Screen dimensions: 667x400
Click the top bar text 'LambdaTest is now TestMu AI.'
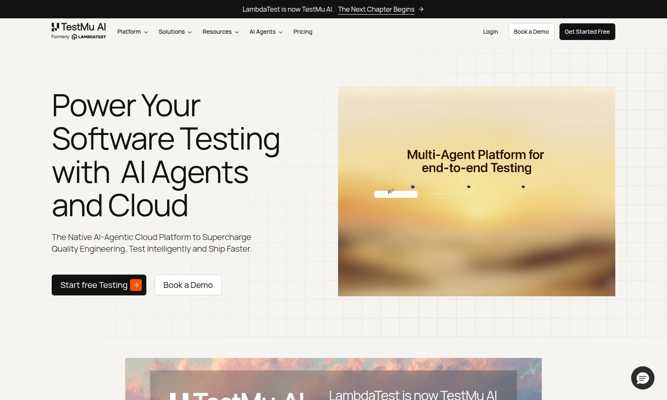tap(288, 9)
